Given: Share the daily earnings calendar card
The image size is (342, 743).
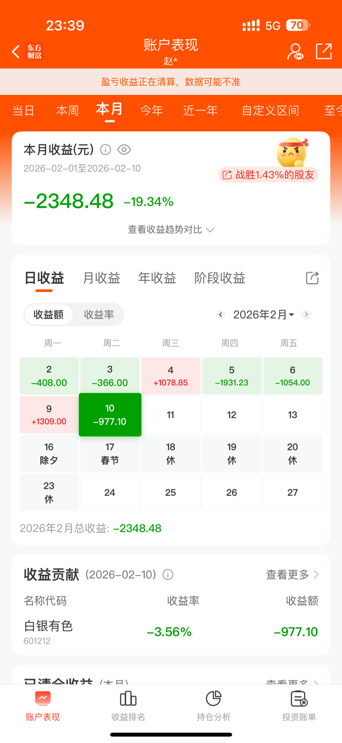Looking at the screenshot, I should click(312, 278).
